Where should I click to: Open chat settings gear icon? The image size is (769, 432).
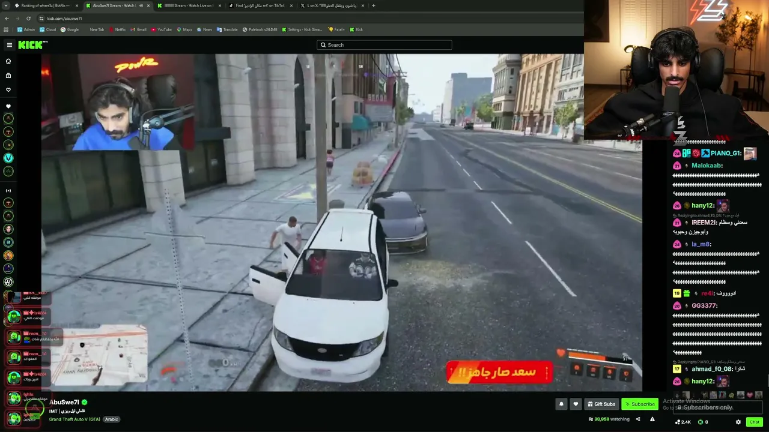[738, 422]
